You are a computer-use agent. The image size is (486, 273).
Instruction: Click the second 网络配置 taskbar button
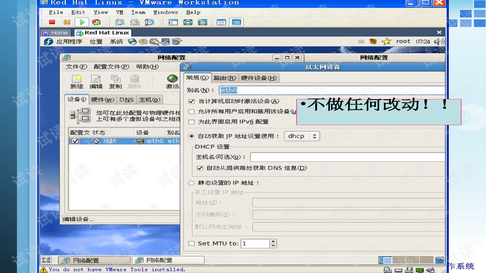(x=168, y=260)
